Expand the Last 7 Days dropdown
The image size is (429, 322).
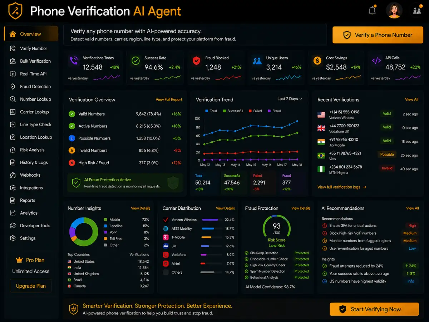click(290, 99)
